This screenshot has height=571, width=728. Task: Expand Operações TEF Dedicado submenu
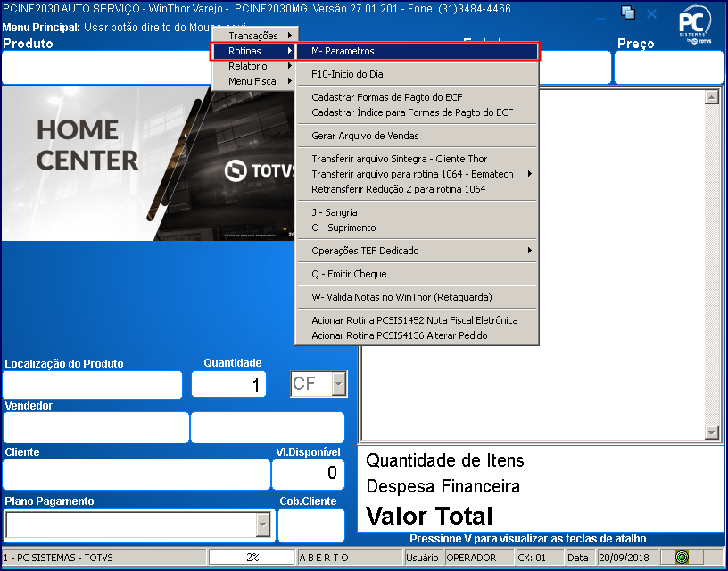[417, 251]
